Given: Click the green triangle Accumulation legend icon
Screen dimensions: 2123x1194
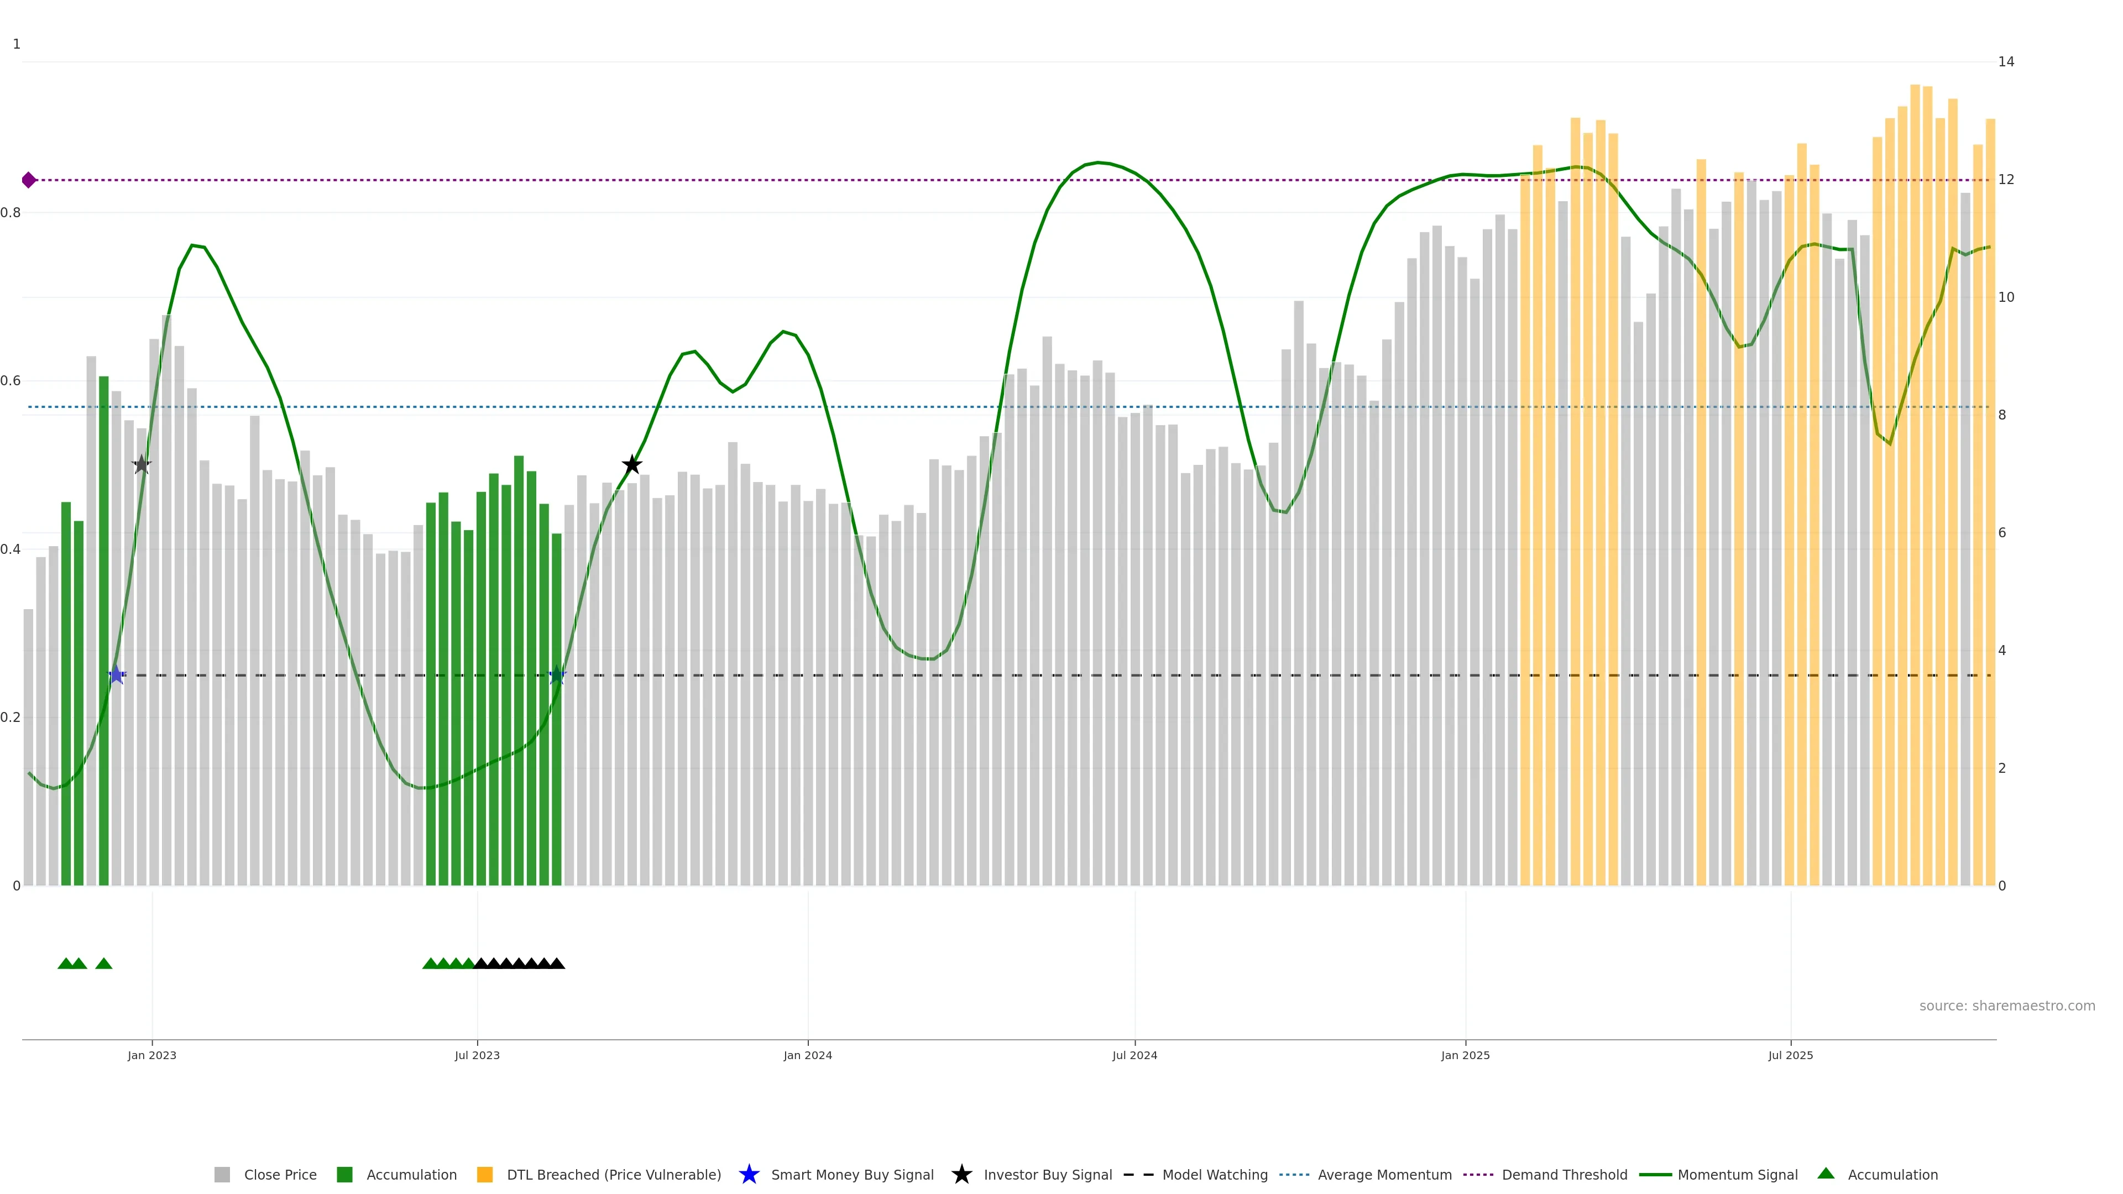Looking at the screenshot, I should pos(1826,1174).
